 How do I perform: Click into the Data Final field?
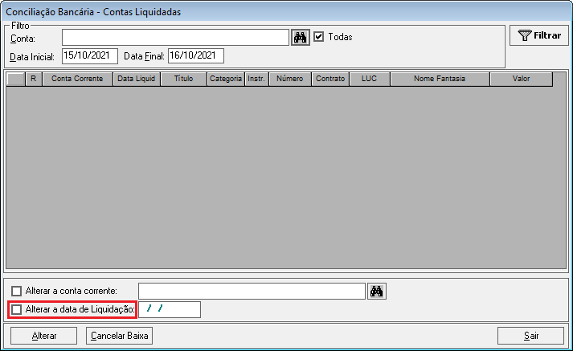[x=196, y=56]
